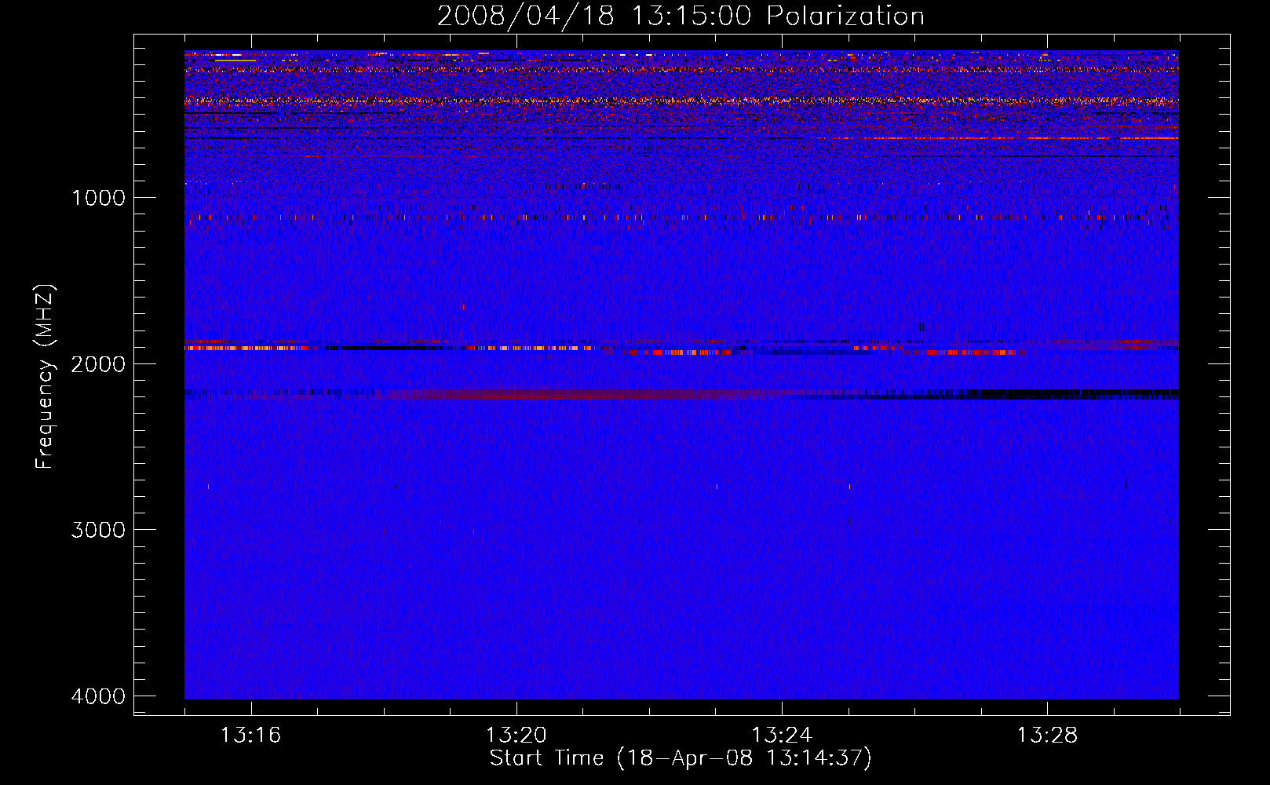The width and height of the screenshot is (1270, 785).
Task: Select the 3000 frequency tick label
Action: pos(98,530)
